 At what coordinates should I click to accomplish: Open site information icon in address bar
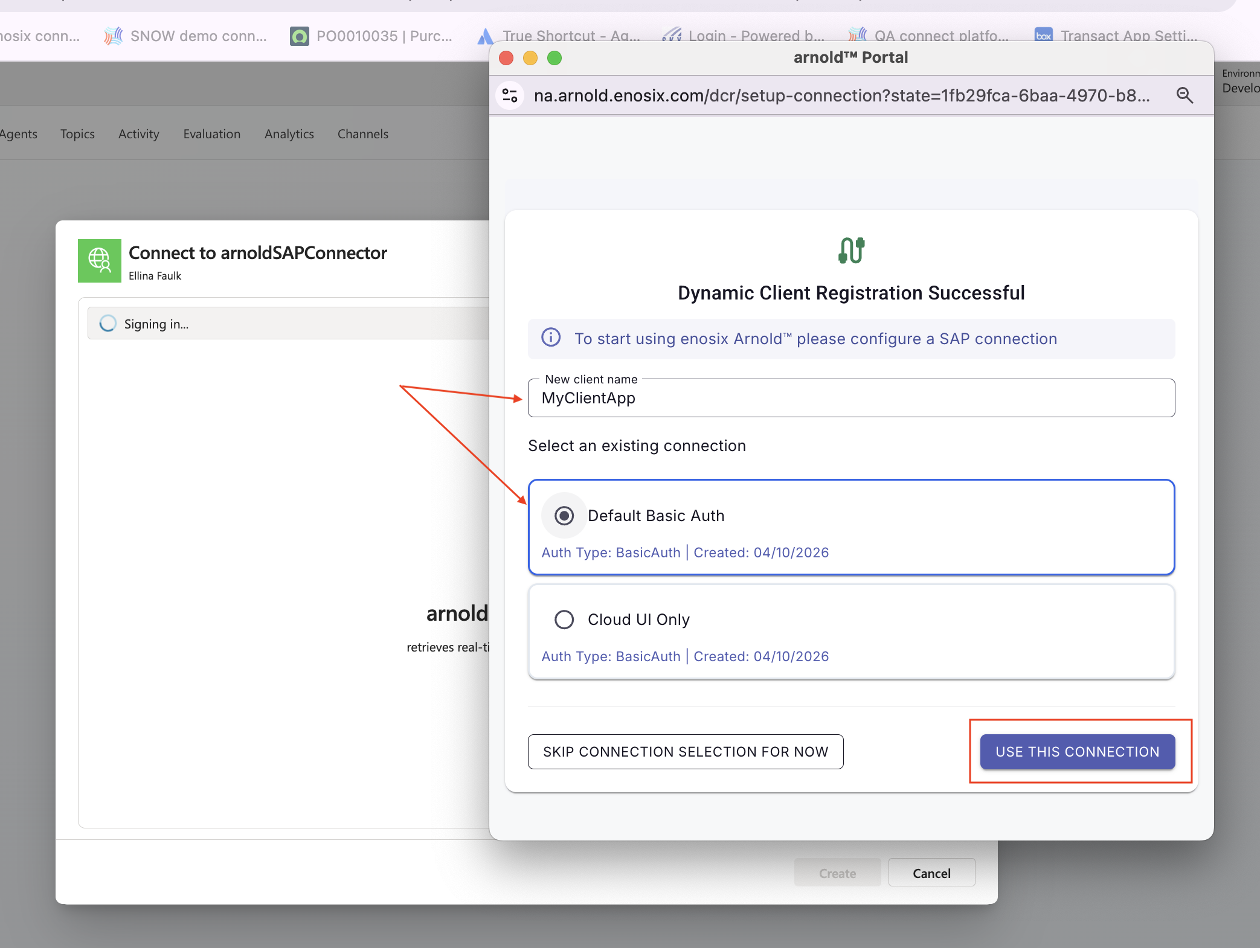coord(510,95)
